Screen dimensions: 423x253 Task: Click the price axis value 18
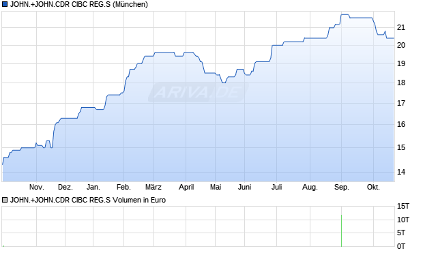tap(401, 83)
